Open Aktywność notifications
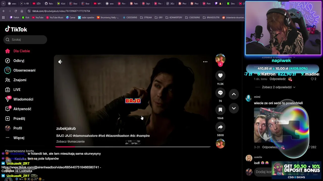Screen dimensions: 323x181 [x=18, y=109]
